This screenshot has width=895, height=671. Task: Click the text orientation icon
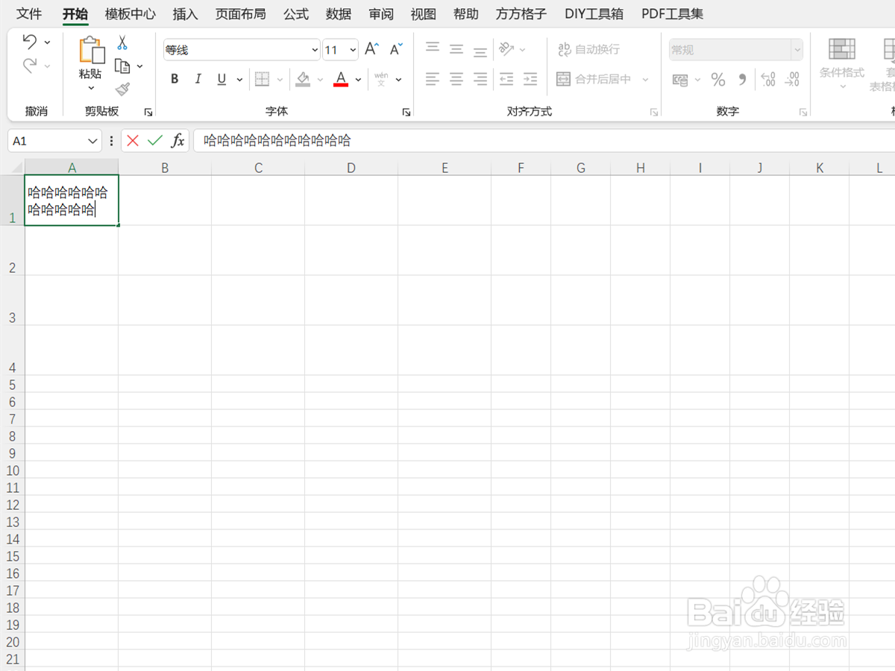click(x=506, y=49)
